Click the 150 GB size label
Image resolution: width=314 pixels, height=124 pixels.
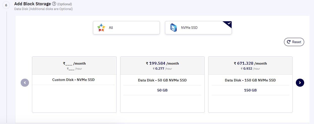tap(250, 90)
